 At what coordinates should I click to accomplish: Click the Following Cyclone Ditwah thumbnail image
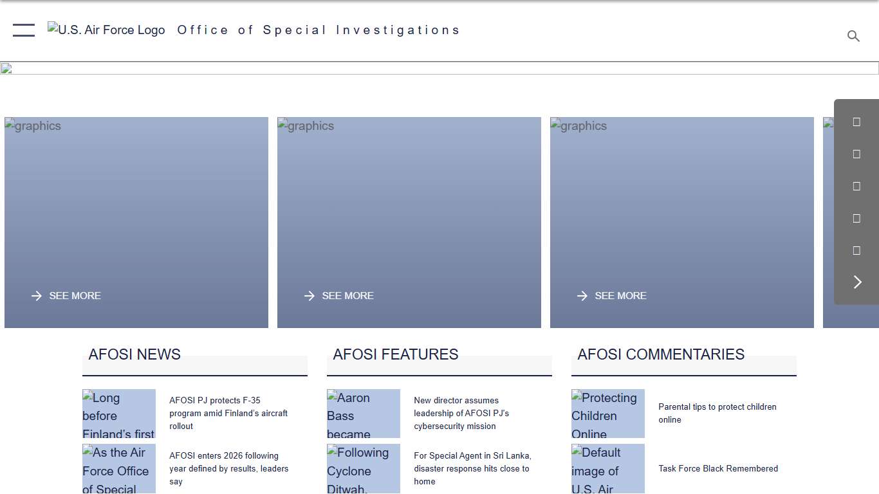click(x=363, y=469)
